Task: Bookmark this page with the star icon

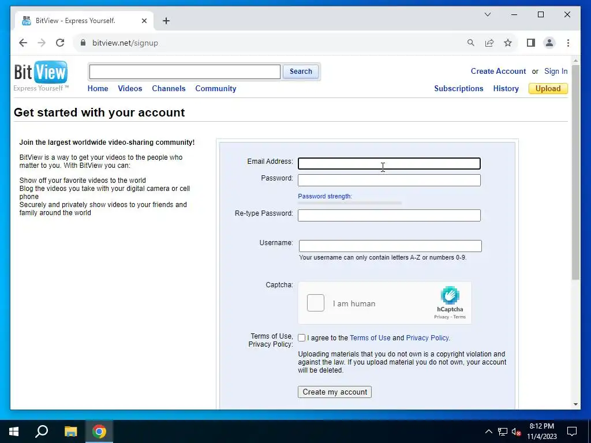Action: coord(508,43)
